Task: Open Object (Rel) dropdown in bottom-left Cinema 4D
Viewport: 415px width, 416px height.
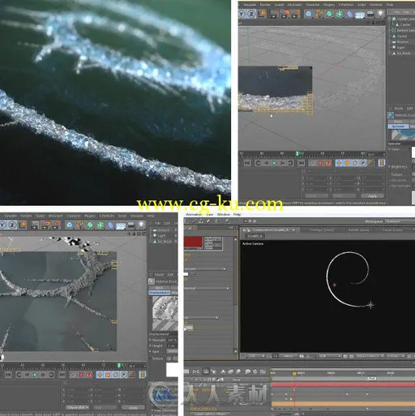Action: (77, 407)
